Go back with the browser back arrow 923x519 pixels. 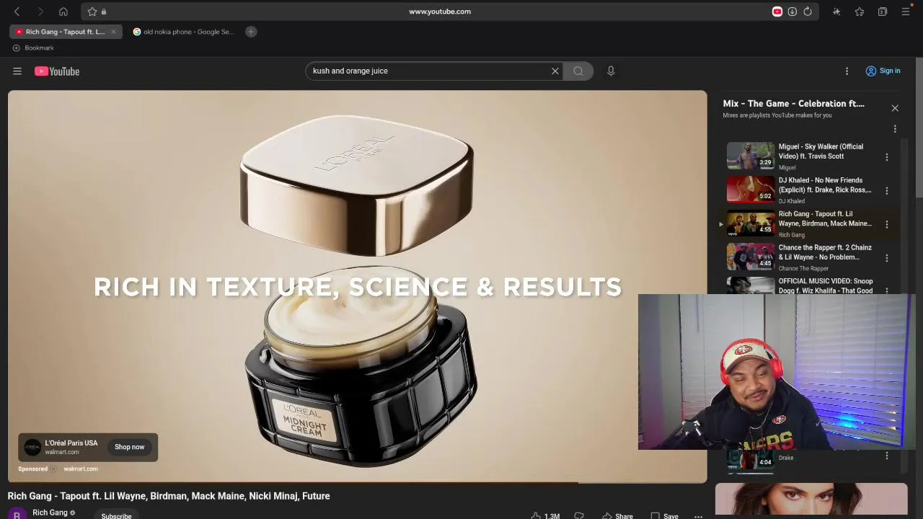[x=17, y=12]
